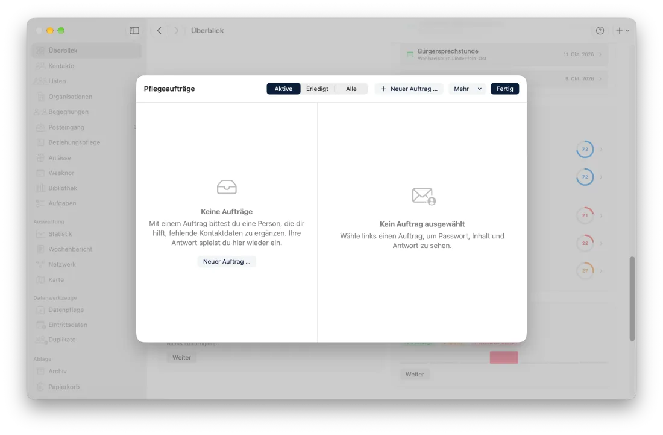The height and width of the screenshot is (435, 663).
Task: Click the Archiv icon in the sidebar
Action: point(40,372)
